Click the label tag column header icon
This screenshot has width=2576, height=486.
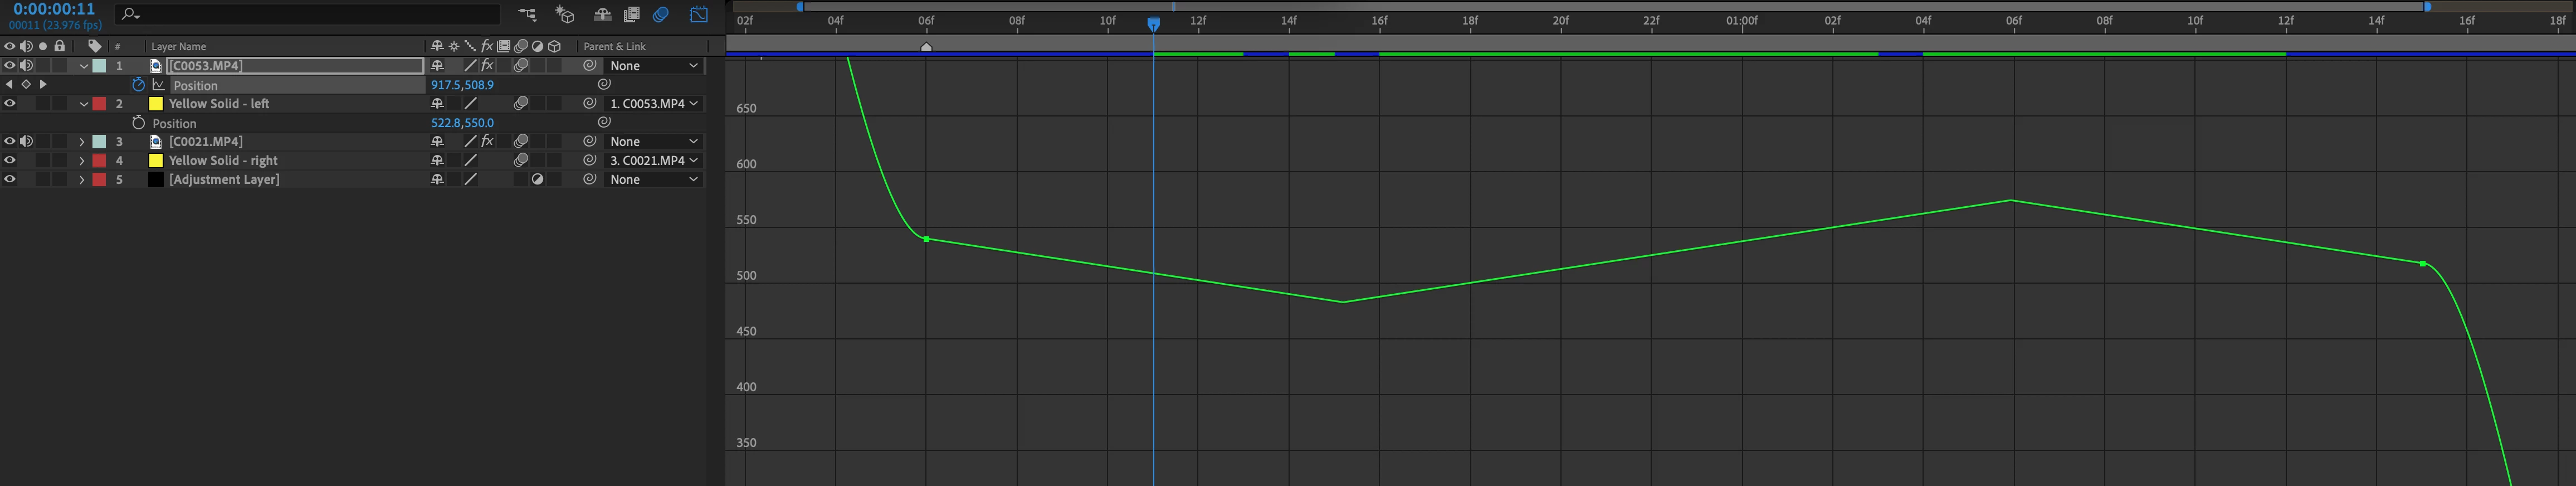coord(95,46)
